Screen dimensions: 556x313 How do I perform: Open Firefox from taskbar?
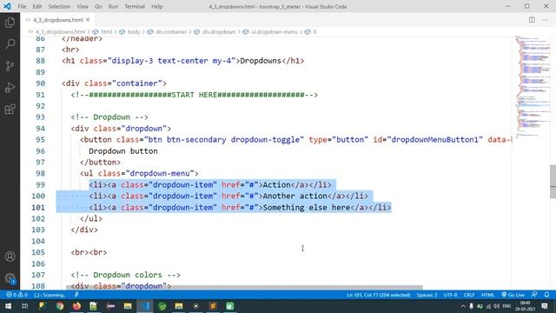(x=76, y=306)
